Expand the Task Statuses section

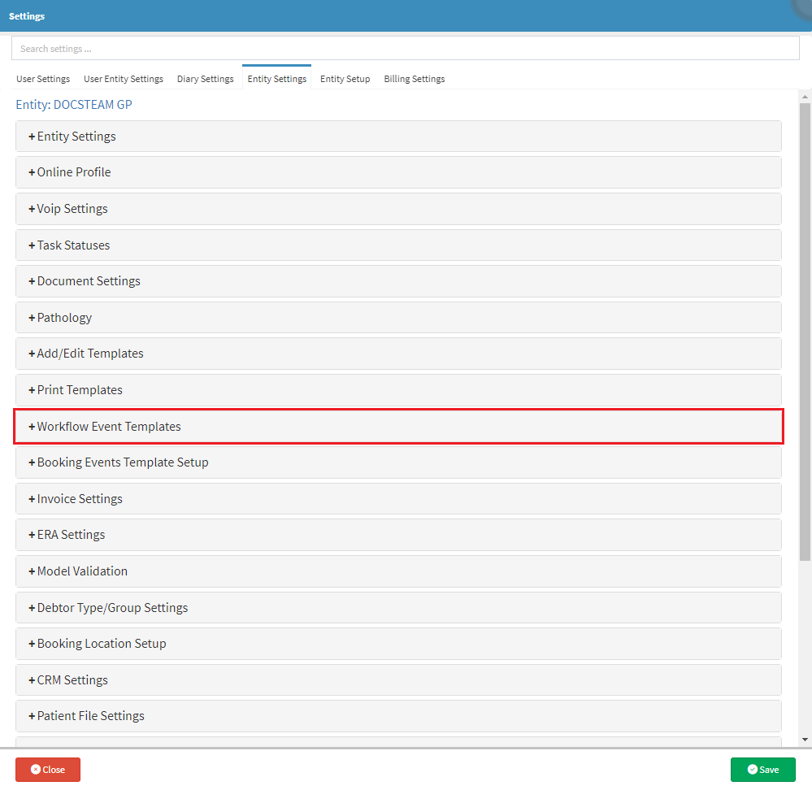pyautogui.click(x=398, y=245)
